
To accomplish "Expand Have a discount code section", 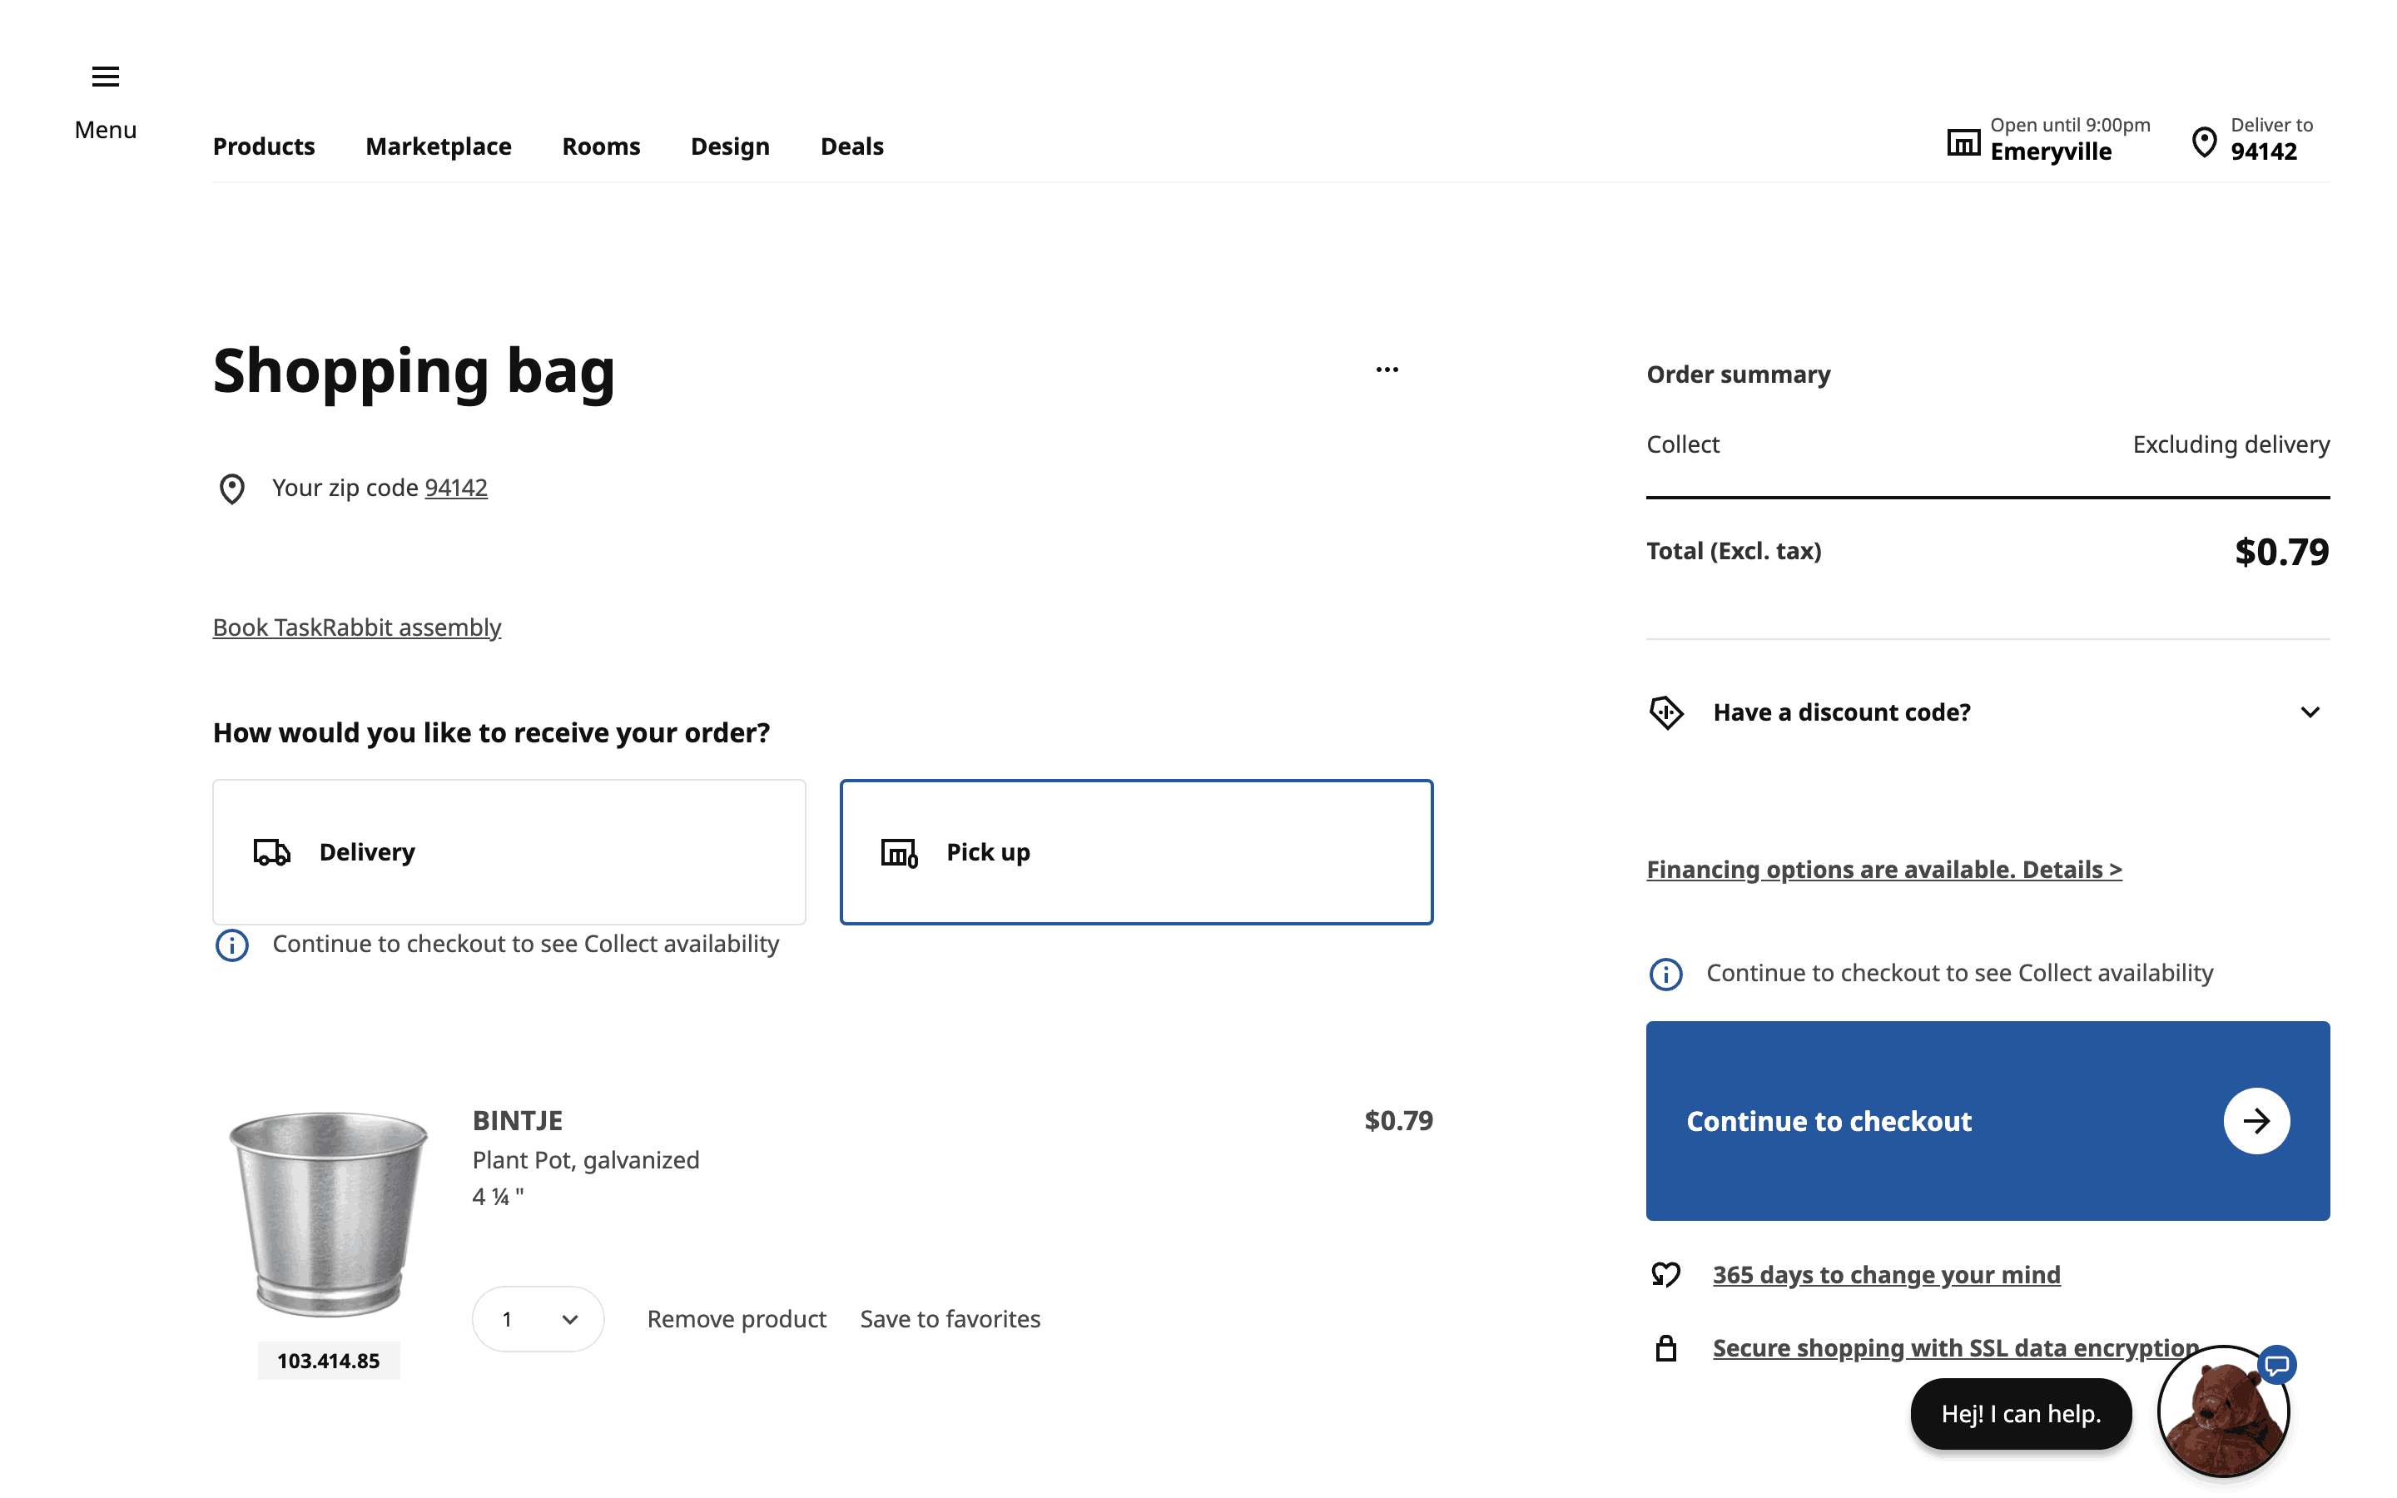I will pos(2309,712).
